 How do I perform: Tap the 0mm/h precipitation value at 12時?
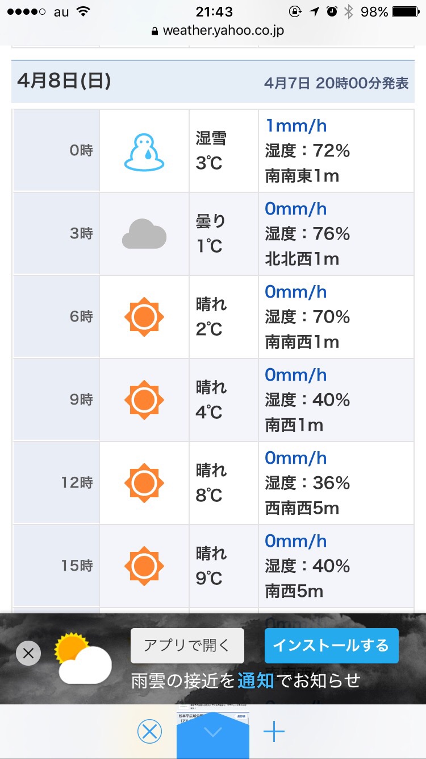pos(296,458)
